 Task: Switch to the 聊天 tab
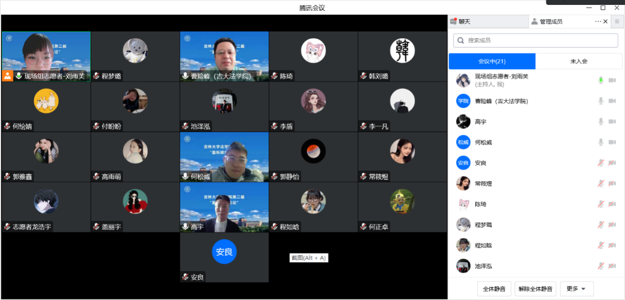pos(488,22)
